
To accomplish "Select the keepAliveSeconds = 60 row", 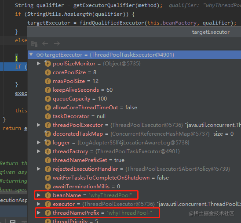I will (134, 90).
